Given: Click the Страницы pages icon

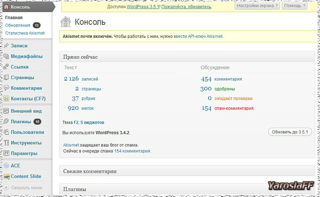Looking at the screenshot, I should click(7, 78).
